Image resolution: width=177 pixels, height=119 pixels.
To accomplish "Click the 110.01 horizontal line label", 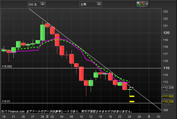I will click(6, 101).
